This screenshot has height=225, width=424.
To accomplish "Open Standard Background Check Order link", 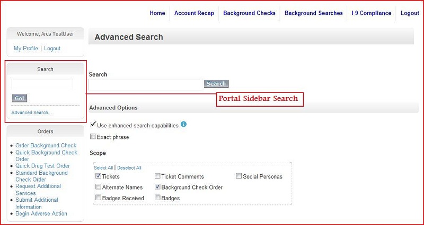I will tap(41, 176).
